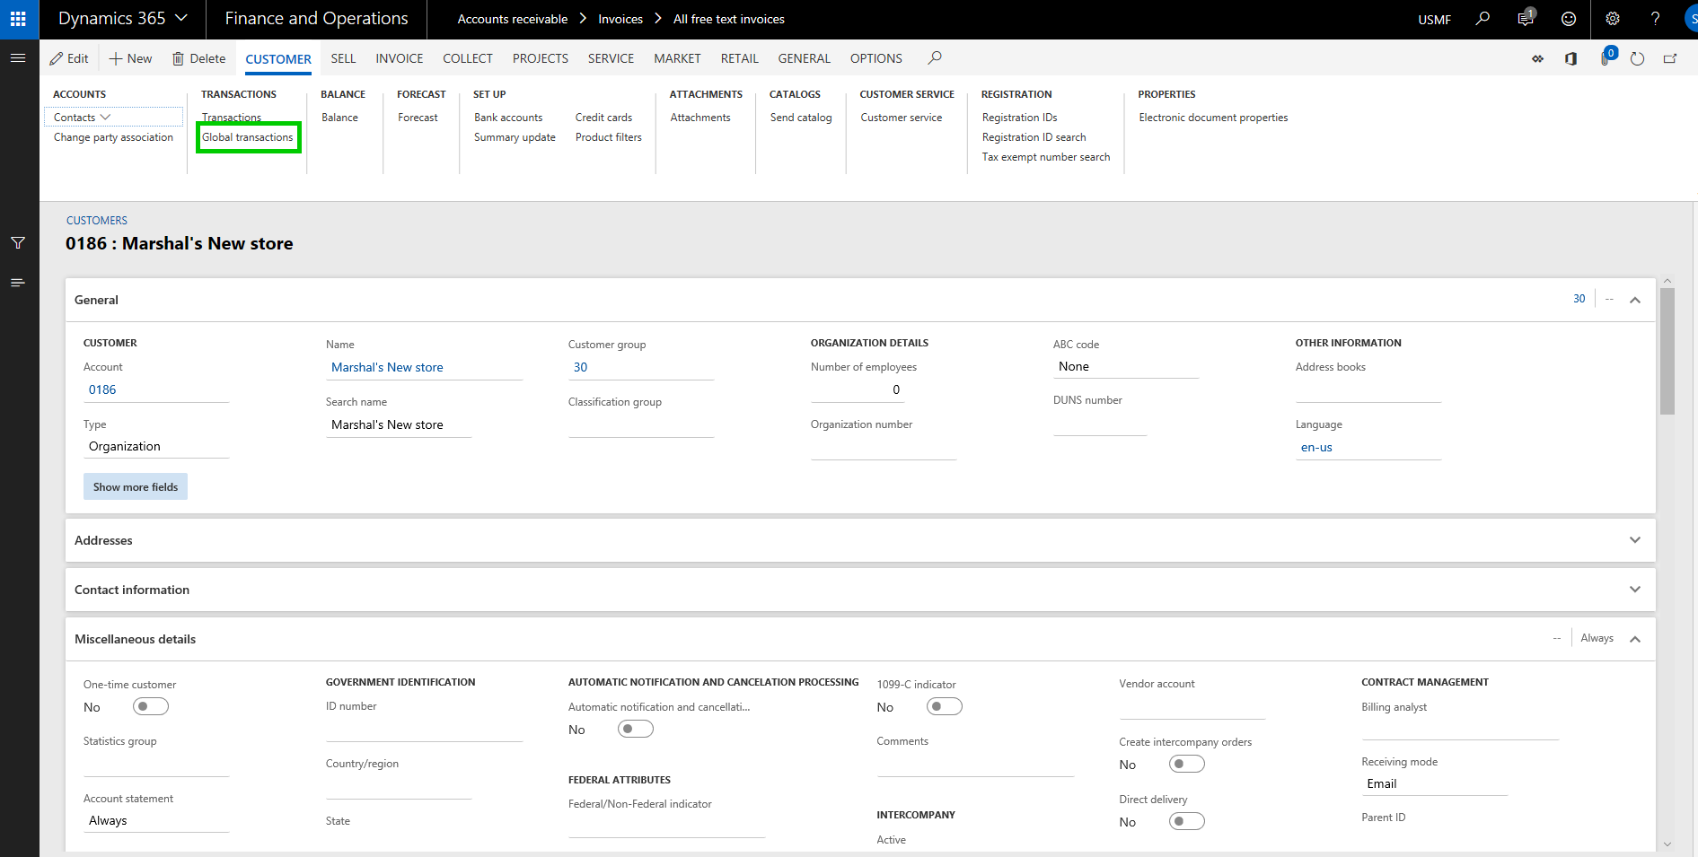Click the smiley feedback icon
The height and width of the screenshot is (857, 1698).
(1569, 19)
